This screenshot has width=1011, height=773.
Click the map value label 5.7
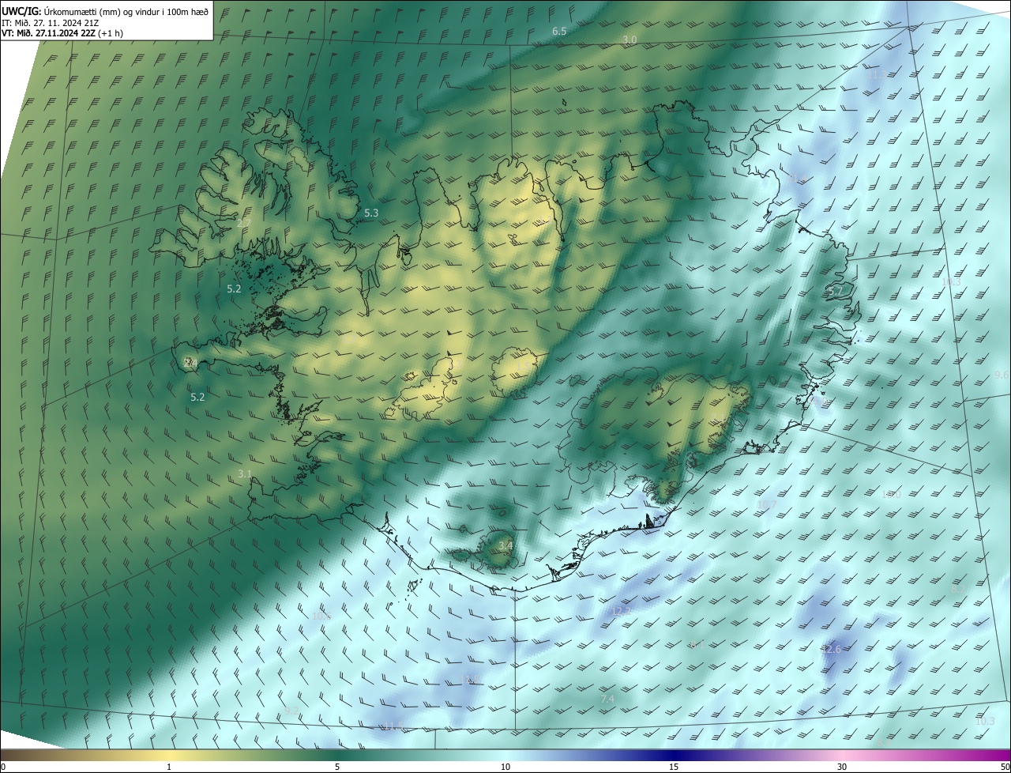[836, 292]
